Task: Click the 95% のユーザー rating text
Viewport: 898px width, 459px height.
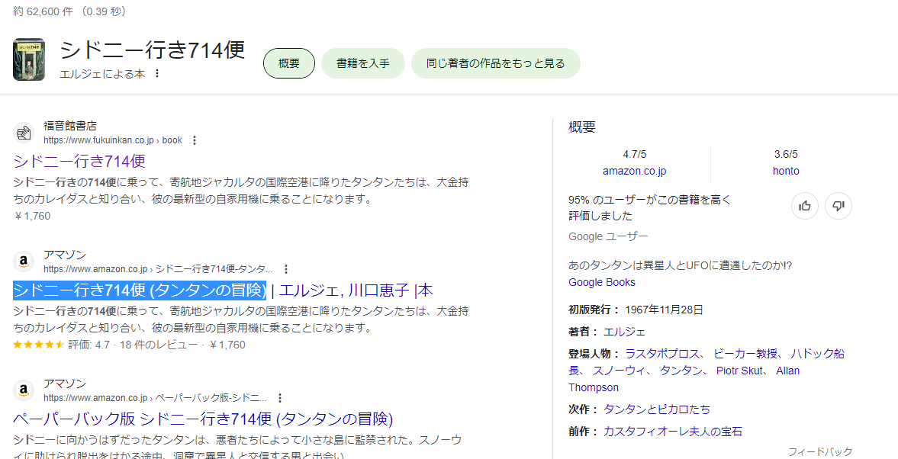Action: click(650, 208)
